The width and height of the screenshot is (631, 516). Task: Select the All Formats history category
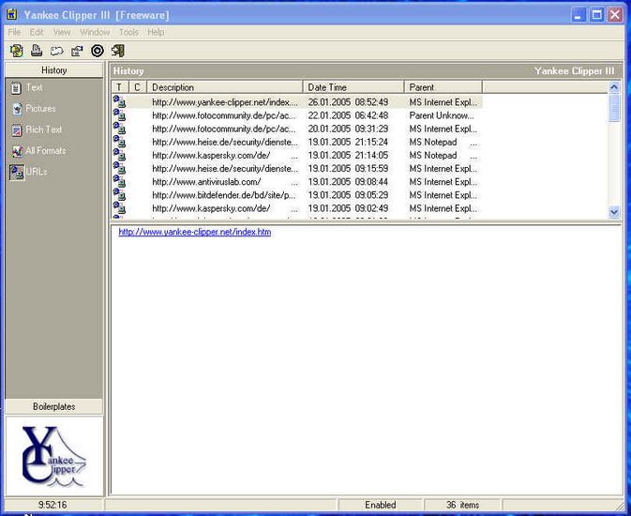[38, 151]
